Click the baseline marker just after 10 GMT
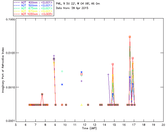 tap(66, 105)
